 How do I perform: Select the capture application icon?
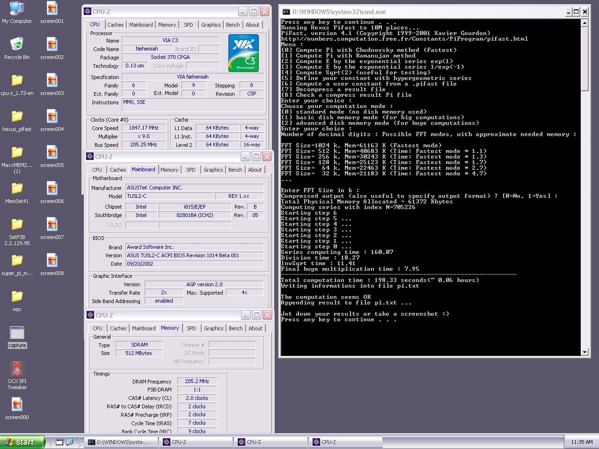[x=17, y=333]
